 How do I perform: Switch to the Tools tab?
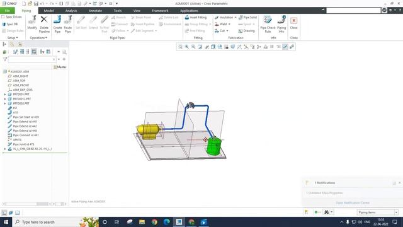click(118, 11)
